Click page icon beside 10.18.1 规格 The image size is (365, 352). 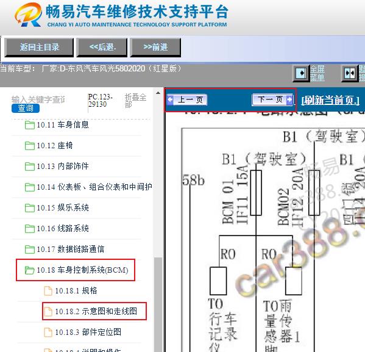(x=48, y=291)
